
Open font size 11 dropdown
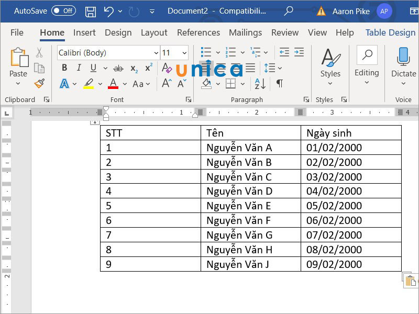184,53
